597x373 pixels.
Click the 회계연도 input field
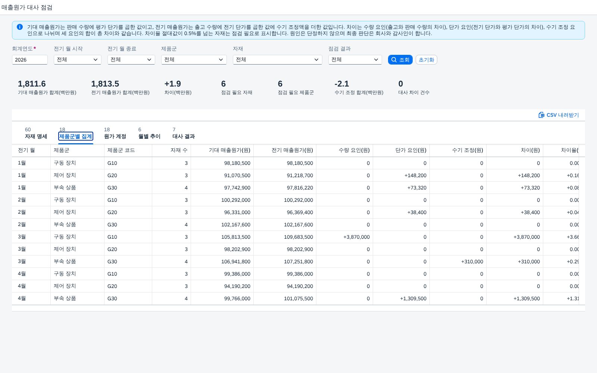pyautogui.click(x=30, y=60)
